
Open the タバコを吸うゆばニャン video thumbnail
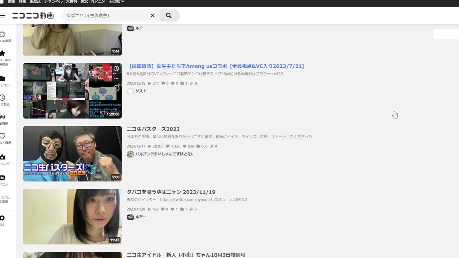72,217
